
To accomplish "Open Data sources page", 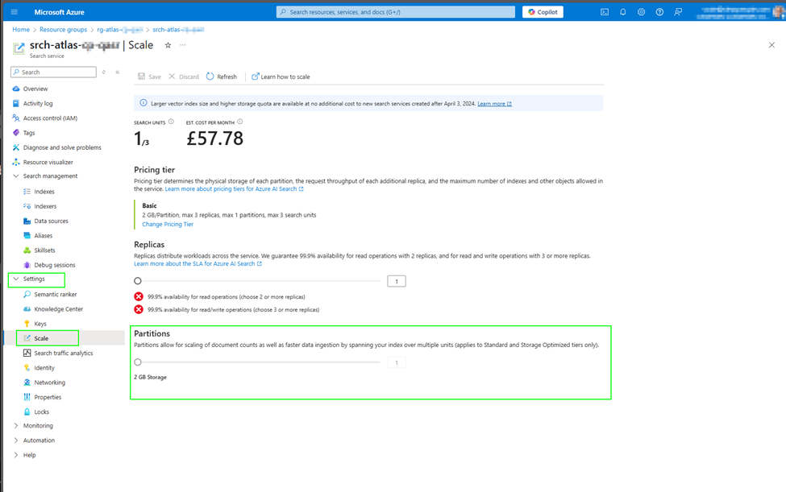I will [51, 221].
